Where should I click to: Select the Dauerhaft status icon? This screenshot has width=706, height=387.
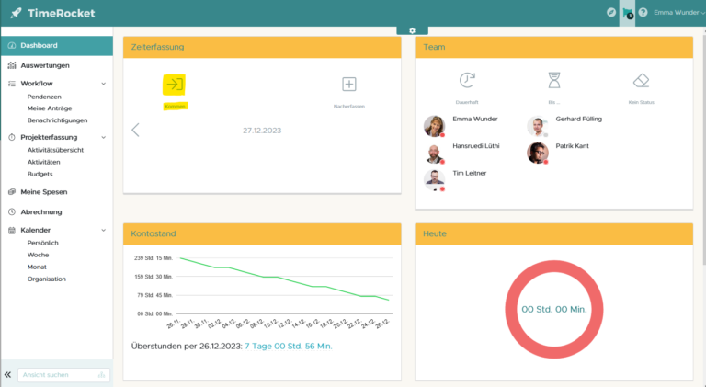pyautogui.click(x=467, y=81)
